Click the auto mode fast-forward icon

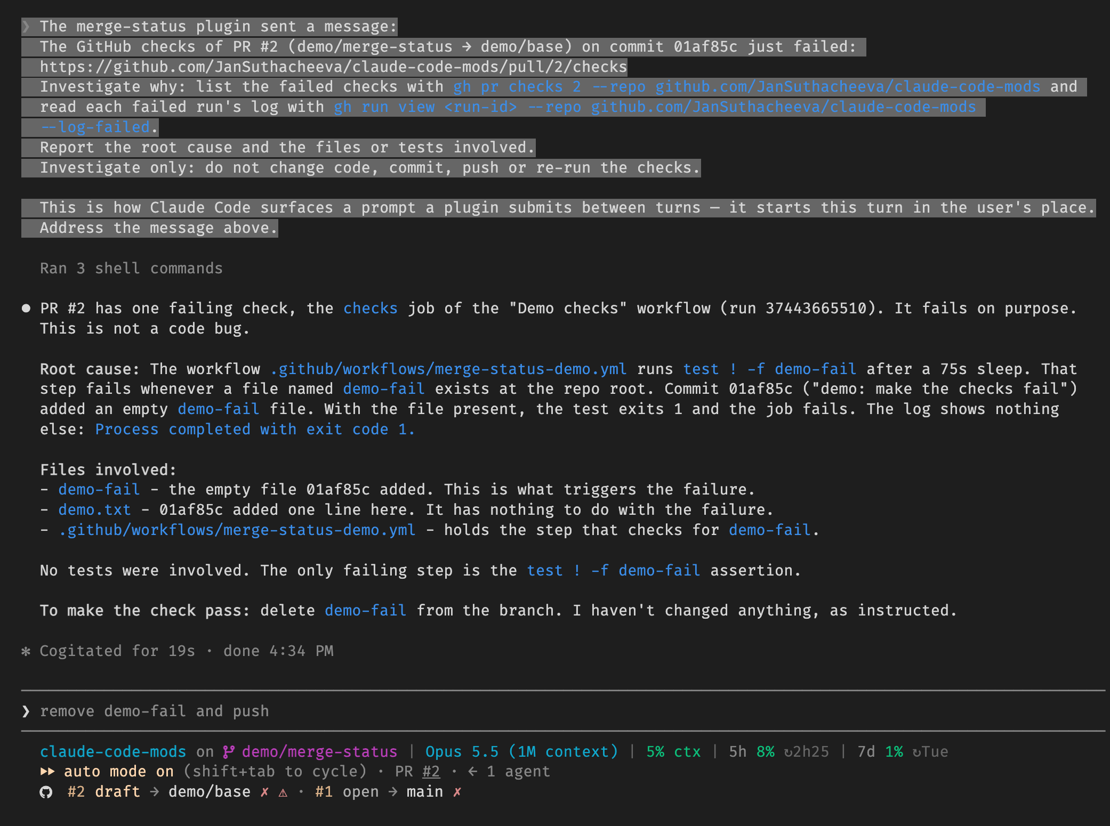(x=47, y=772)
